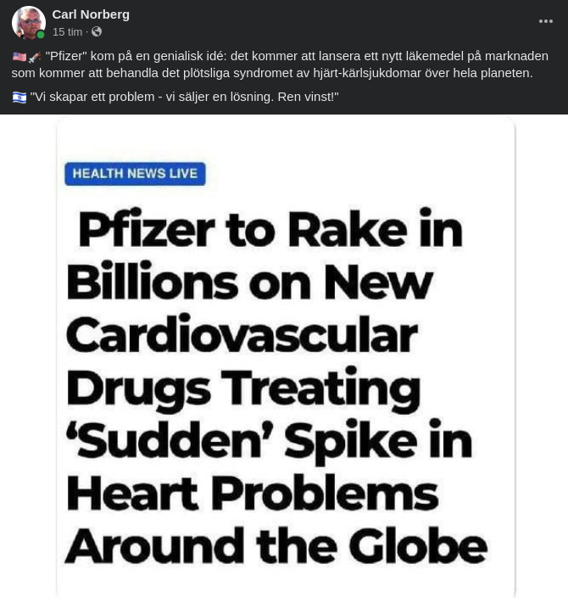This screenshot has width=568, height=598.
Task: Click the Israel flag emoji
Action: pyautogui.click(x=19, y=98)
